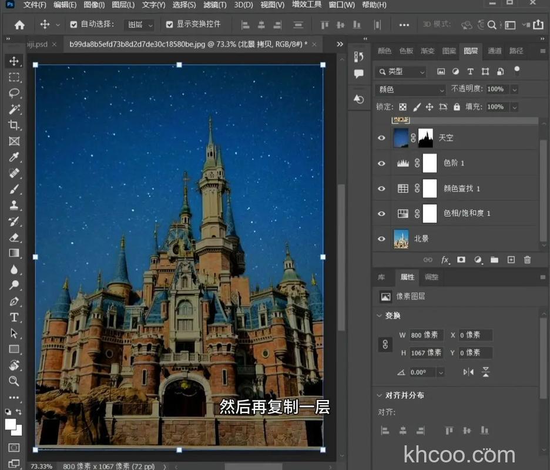
Task: Select the Crop tool
Action: coord(15,125)
